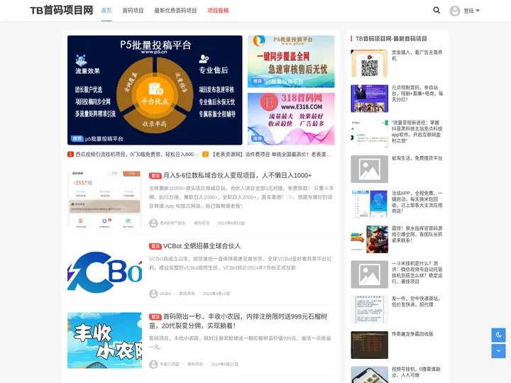The width and height of the screenshot is (511, 383).
Task: Open the large P5批量投稿平台 banner
Action: pos(155,90)
